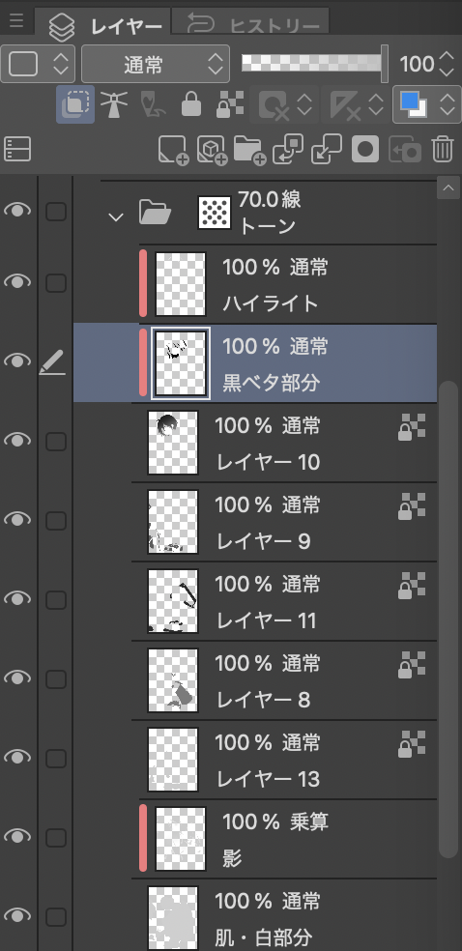Create a layer mask

365,149
